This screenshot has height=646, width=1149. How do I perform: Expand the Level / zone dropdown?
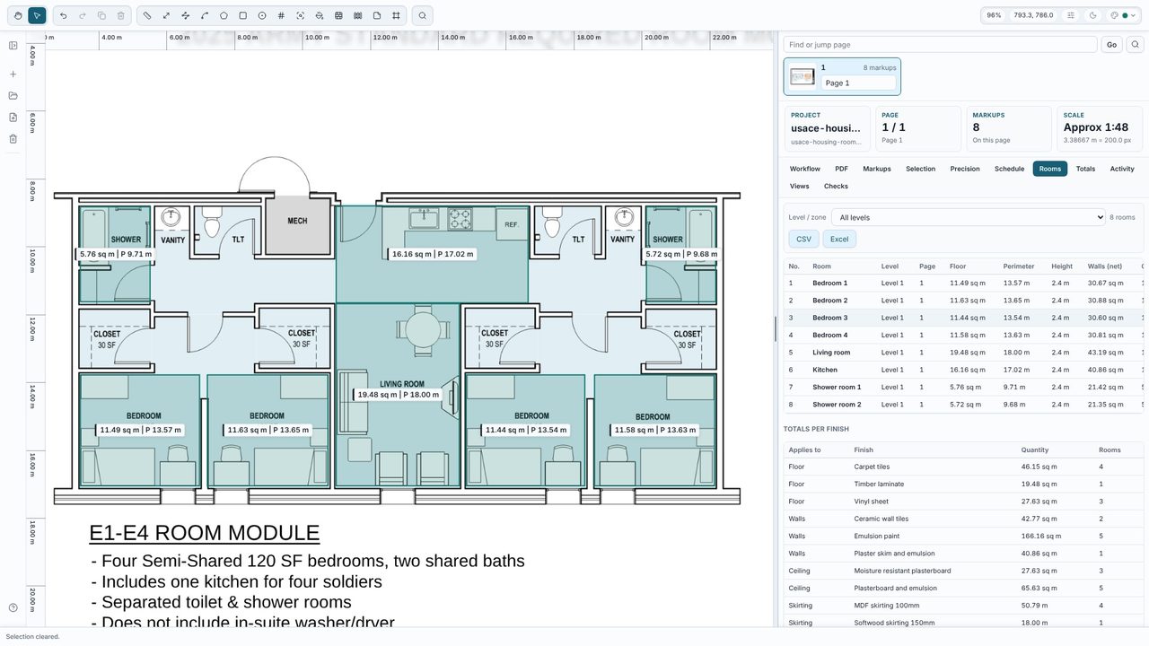(x=968, y=217)
